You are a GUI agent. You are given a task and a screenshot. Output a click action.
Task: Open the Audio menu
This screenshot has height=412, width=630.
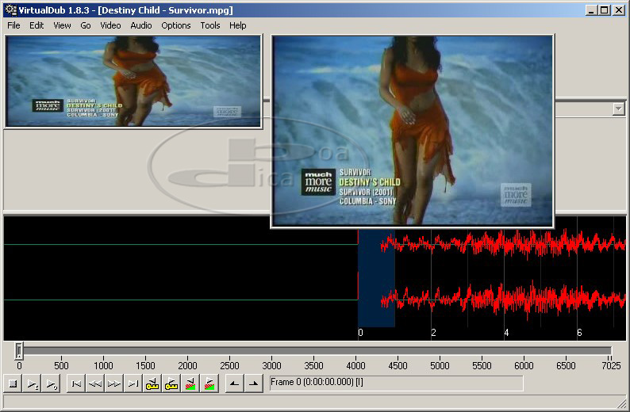(x=141, y=25)
